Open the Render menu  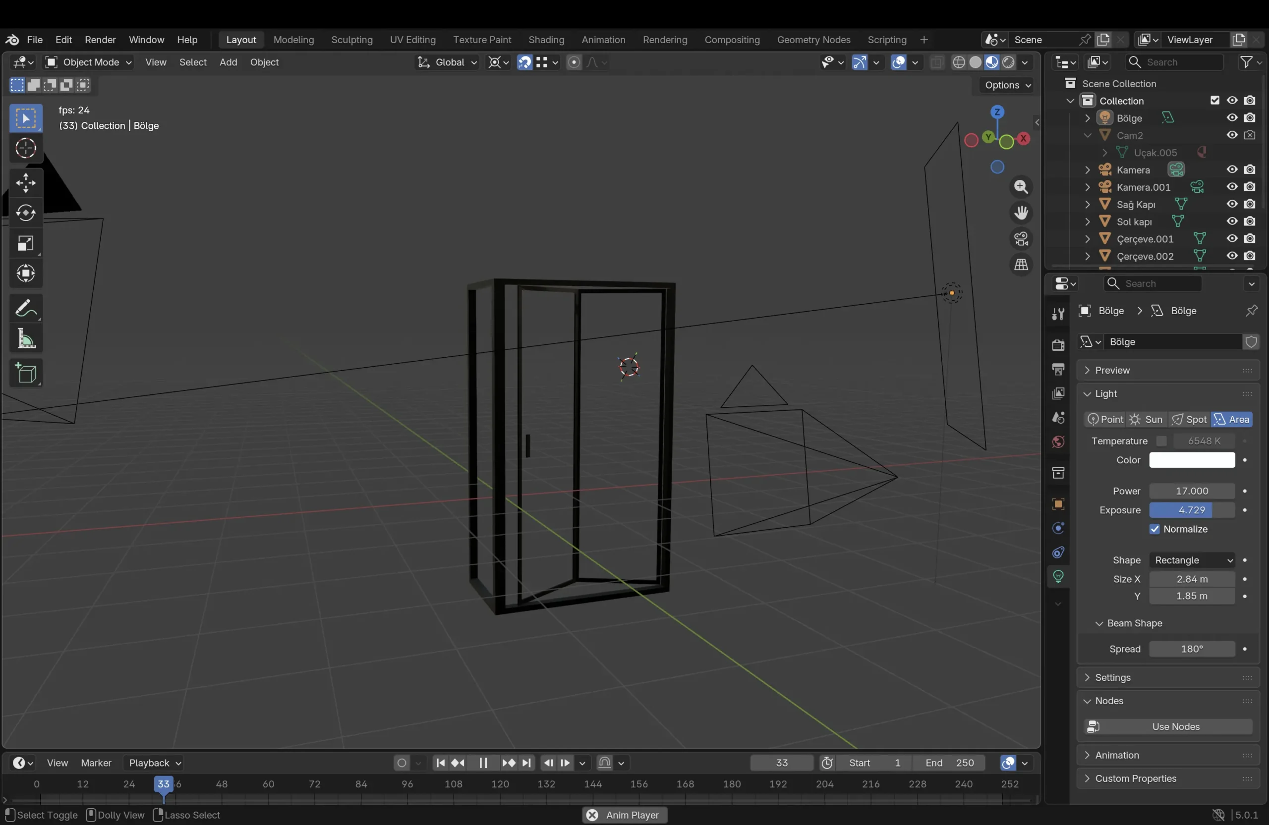coord(100,40)
